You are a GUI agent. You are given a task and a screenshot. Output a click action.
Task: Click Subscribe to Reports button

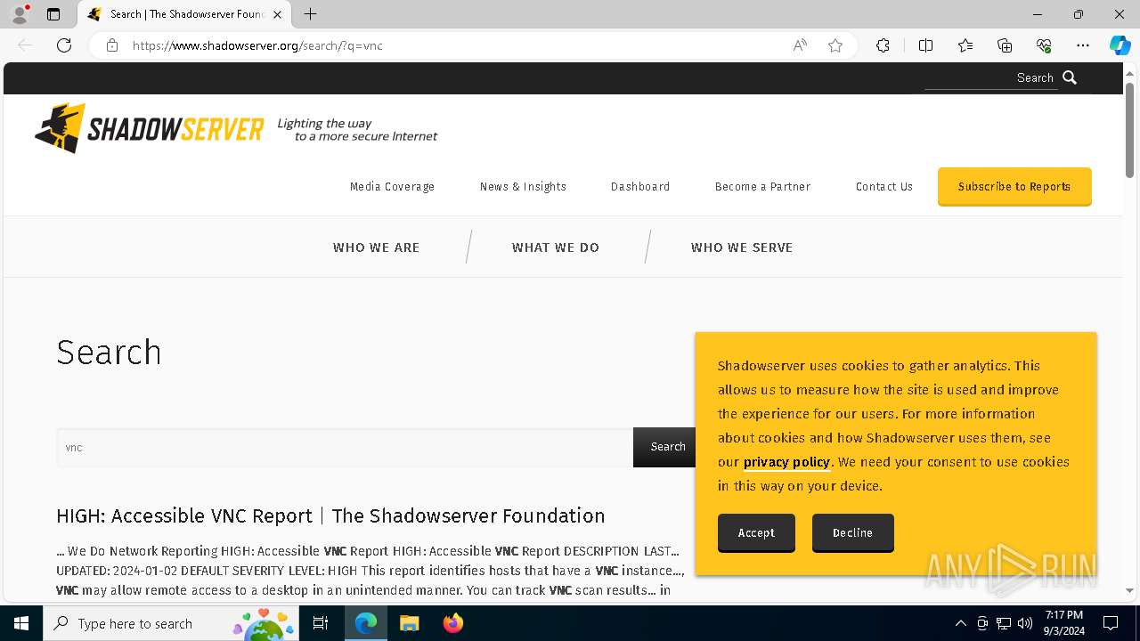[1014, 186]
